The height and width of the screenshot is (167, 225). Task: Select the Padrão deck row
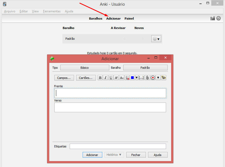[x=112, y=39]
